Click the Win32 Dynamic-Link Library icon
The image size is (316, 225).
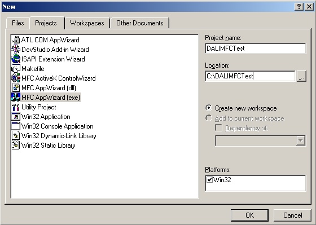click(x=16, y=136)
